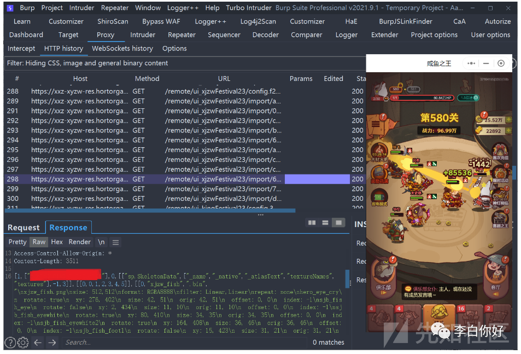The image size is (521, 354).
Task: Open the Burp menu
Action: tap(27, 8)
